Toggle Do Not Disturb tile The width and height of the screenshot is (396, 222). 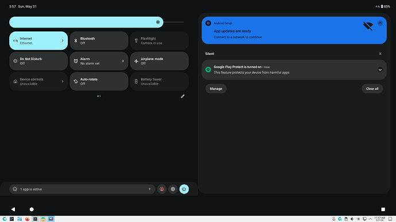pyautogui.click(x=38, y=61)
